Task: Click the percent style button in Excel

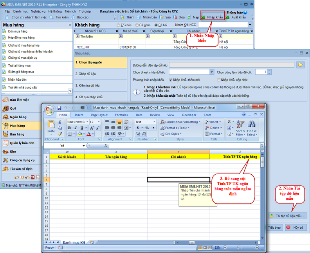Action: point(147,128)
